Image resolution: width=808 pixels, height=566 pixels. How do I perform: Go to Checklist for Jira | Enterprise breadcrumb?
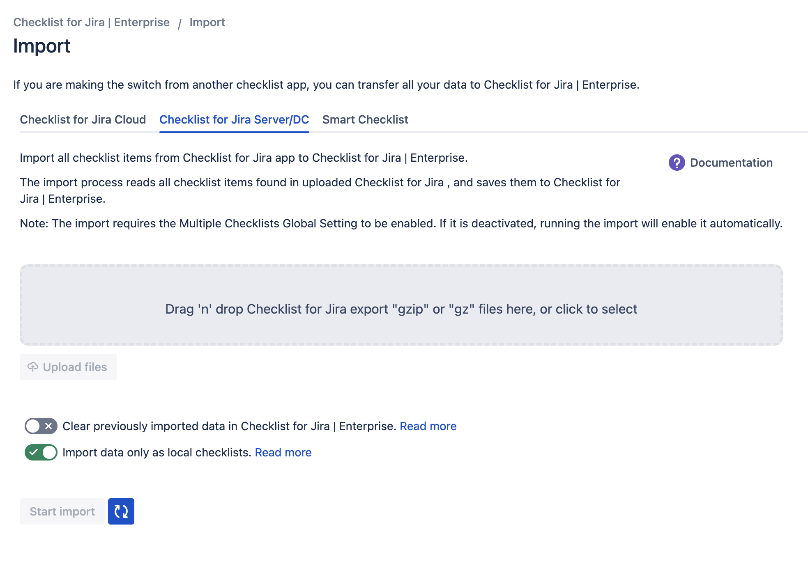click(91, 22)
